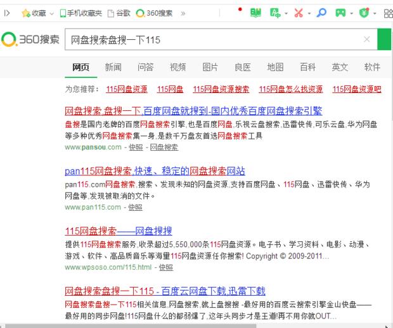
Task: Open the 手机收藏夹 bookmark
Action: [x=81, y=13]
